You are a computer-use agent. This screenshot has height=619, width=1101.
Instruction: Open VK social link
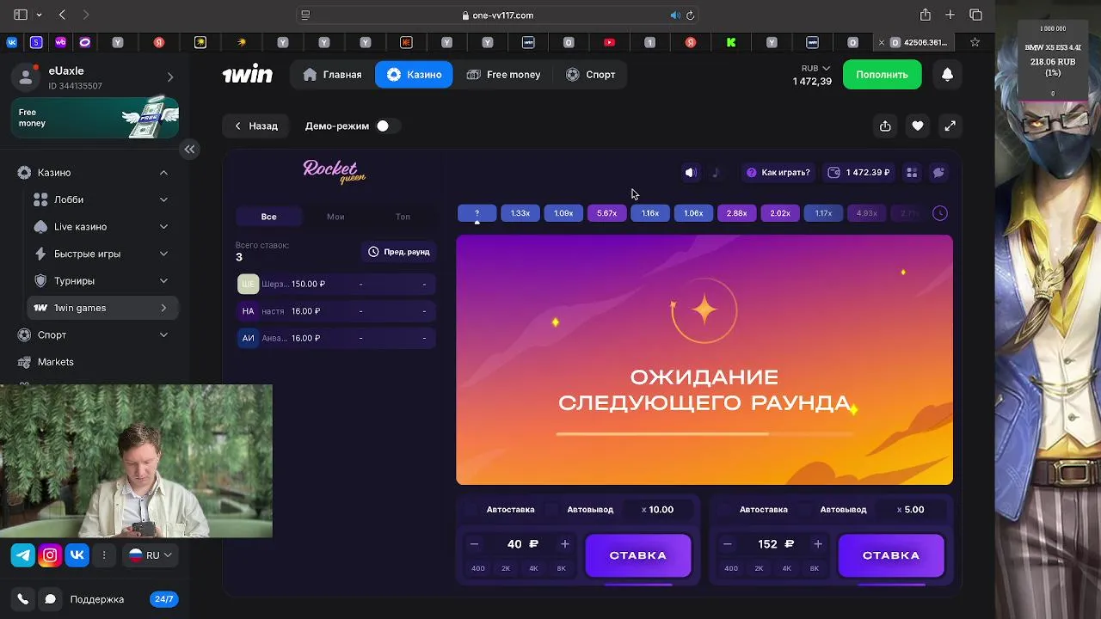[x=77, y=555]
